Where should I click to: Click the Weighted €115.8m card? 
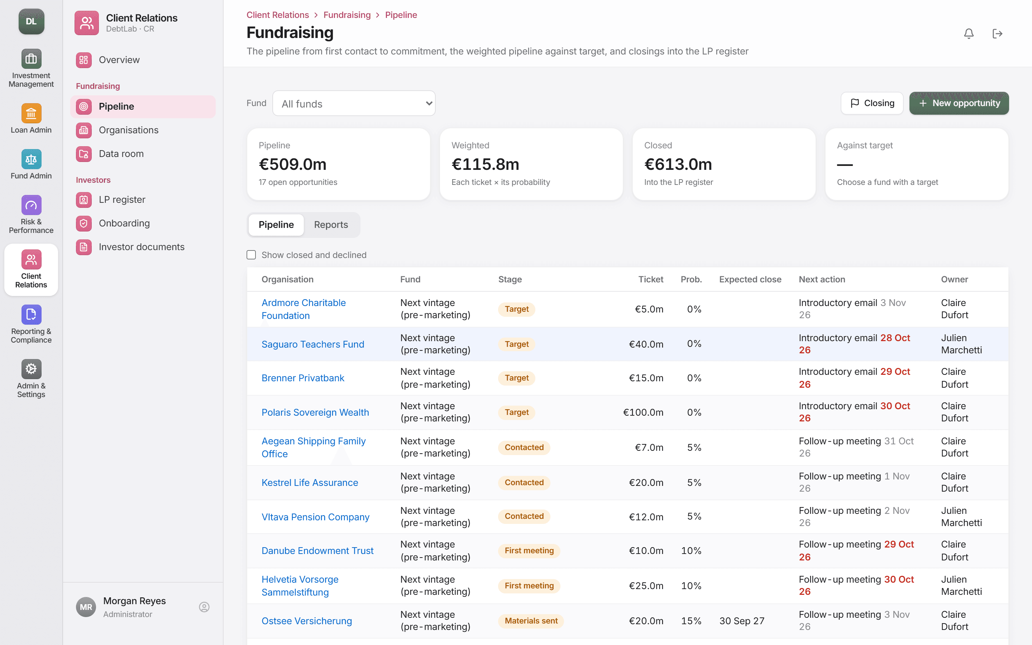tap(531, 164)
